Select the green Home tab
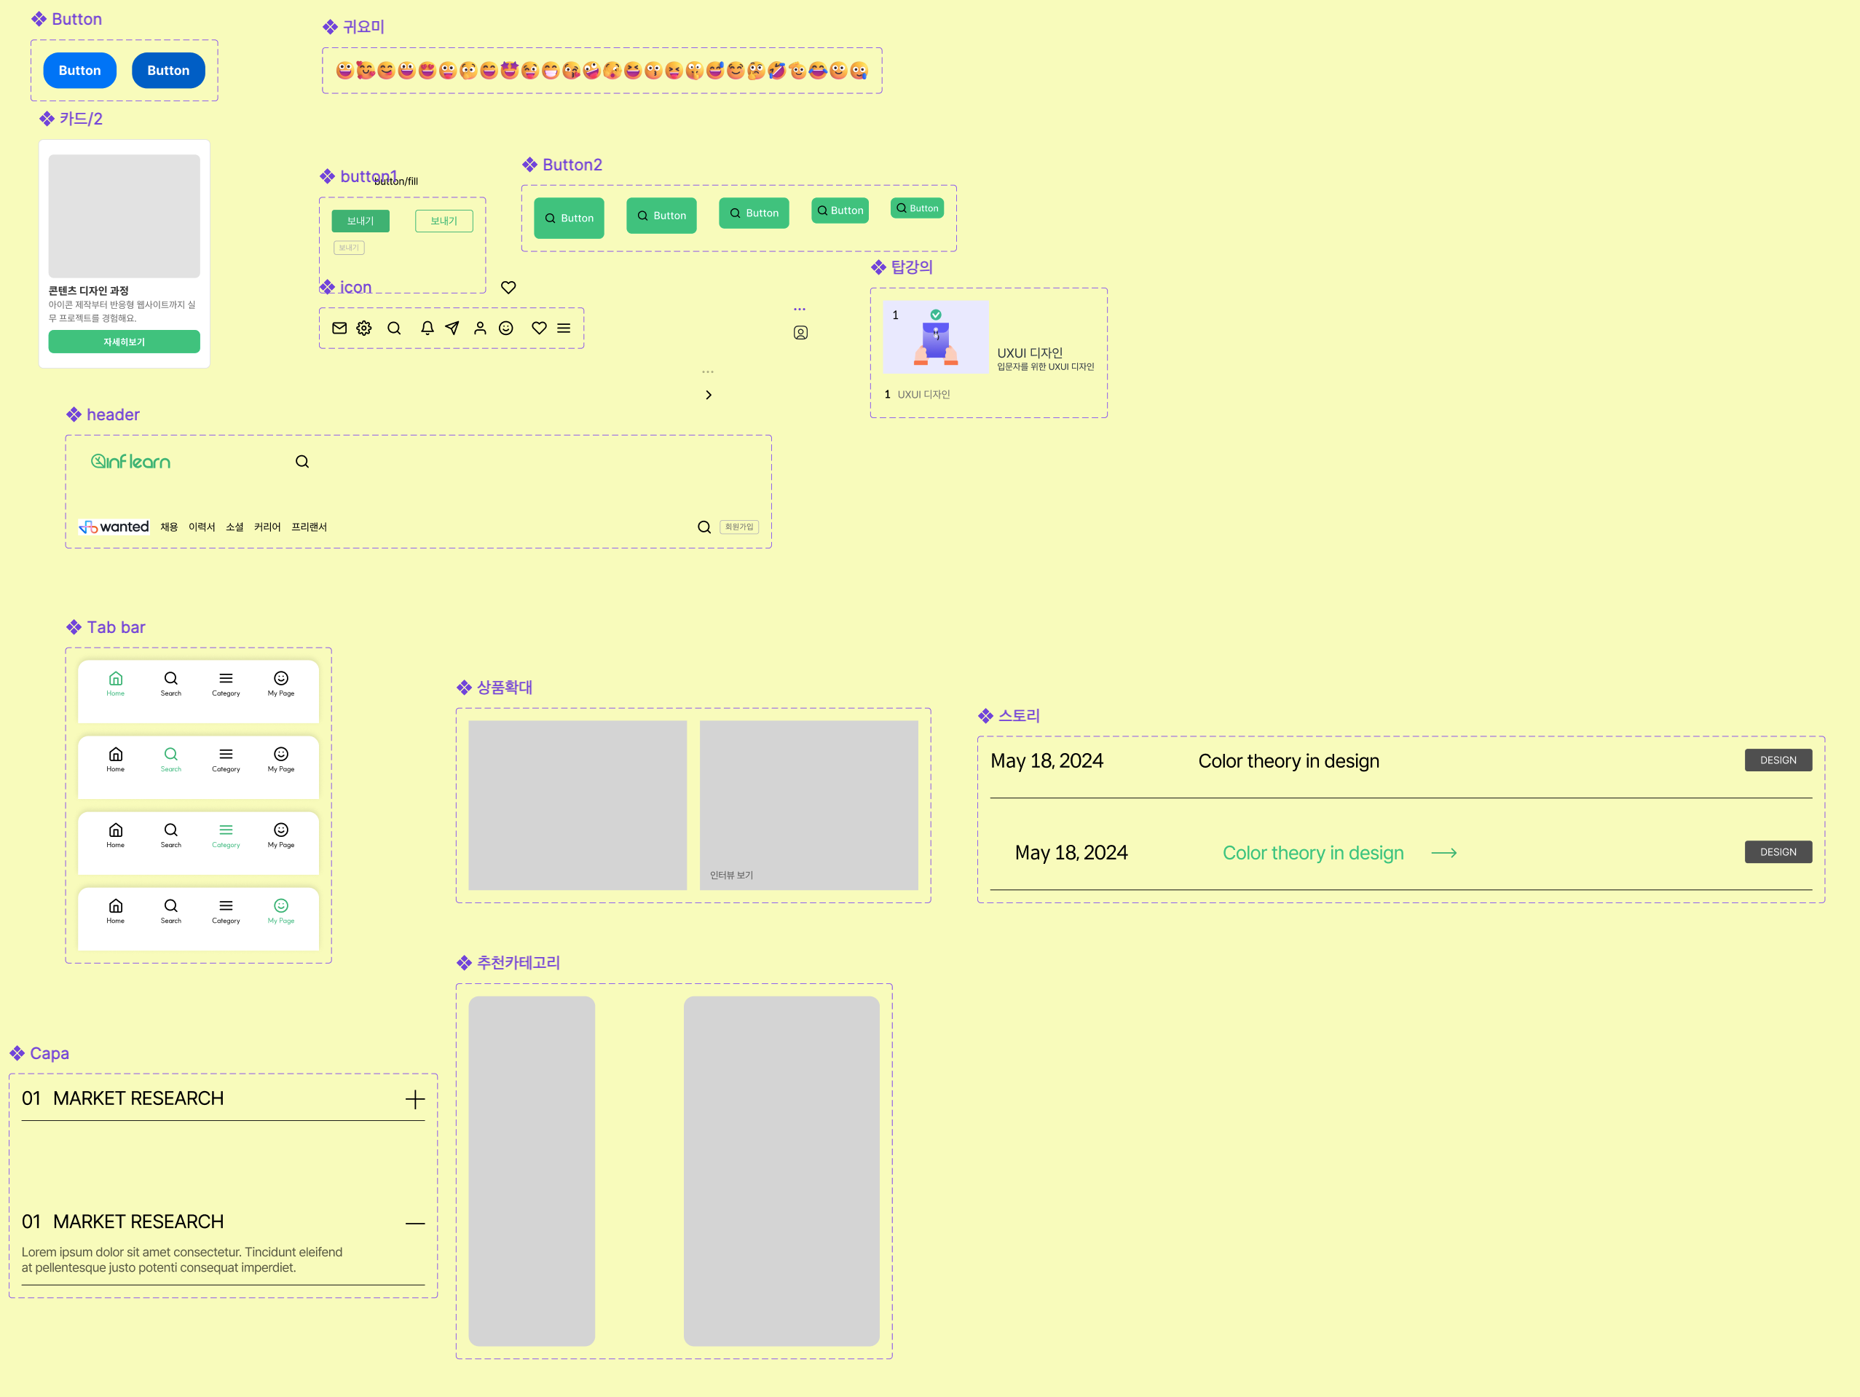 point(116,684)
